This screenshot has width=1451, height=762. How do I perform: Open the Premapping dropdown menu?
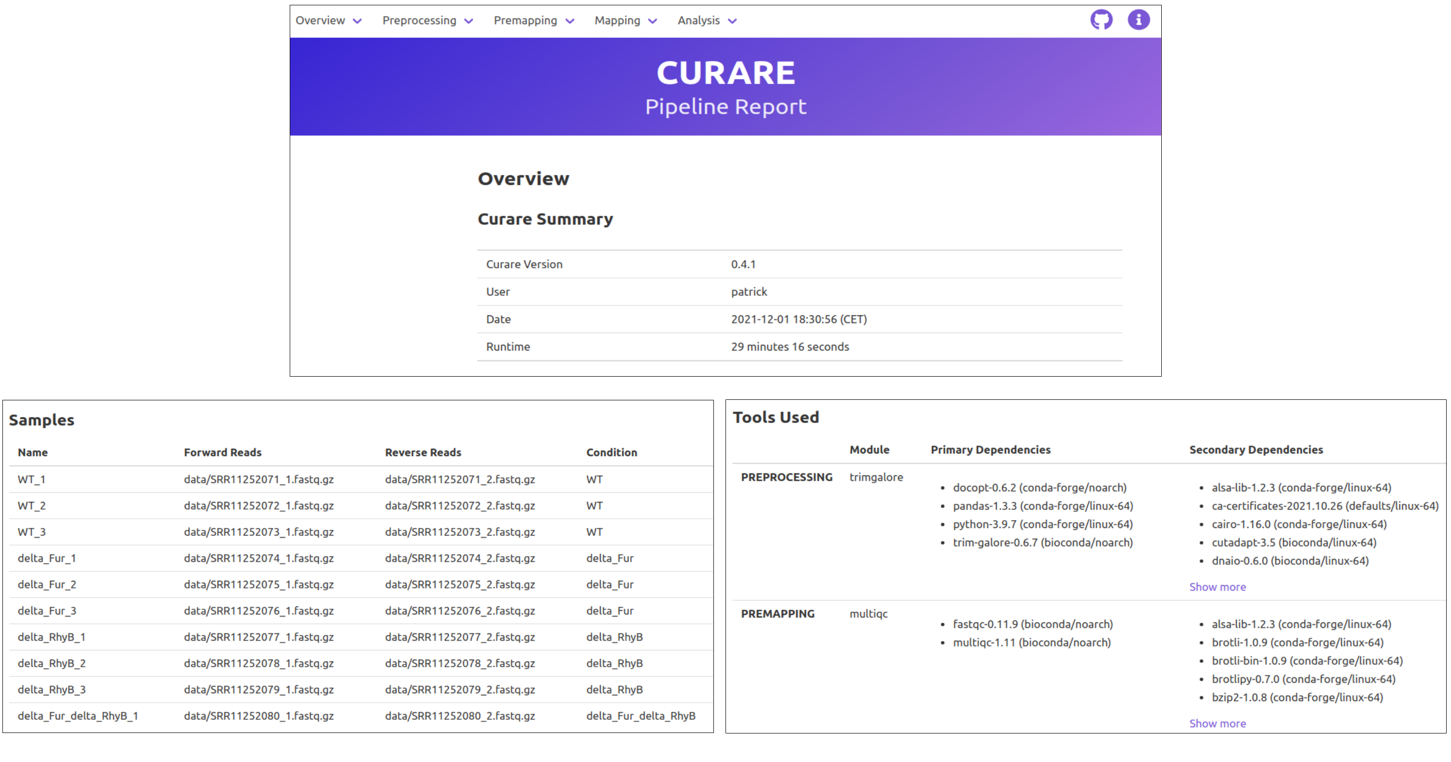tap(570, 20)
